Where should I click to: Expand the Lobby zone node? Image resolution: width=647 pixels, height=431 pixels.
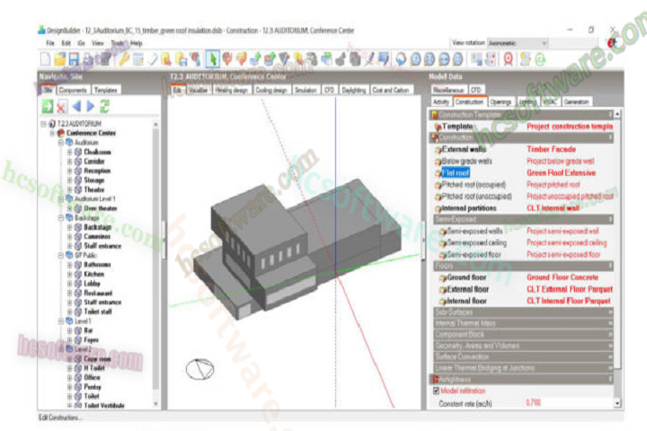click(x=69, y=284)
